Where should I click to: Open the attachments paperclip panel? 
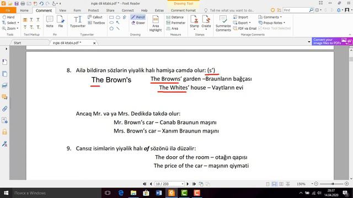(4, 109)
